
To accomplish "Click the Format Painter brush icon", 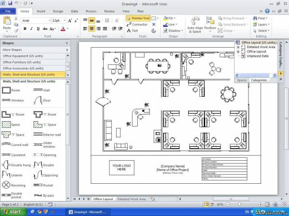I will point(16,30).
